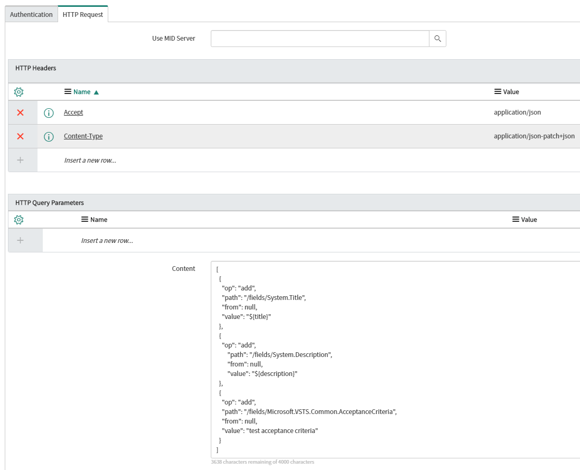
Task: Toggle sort order on the Name column arrow
Action: click(96, 91)
